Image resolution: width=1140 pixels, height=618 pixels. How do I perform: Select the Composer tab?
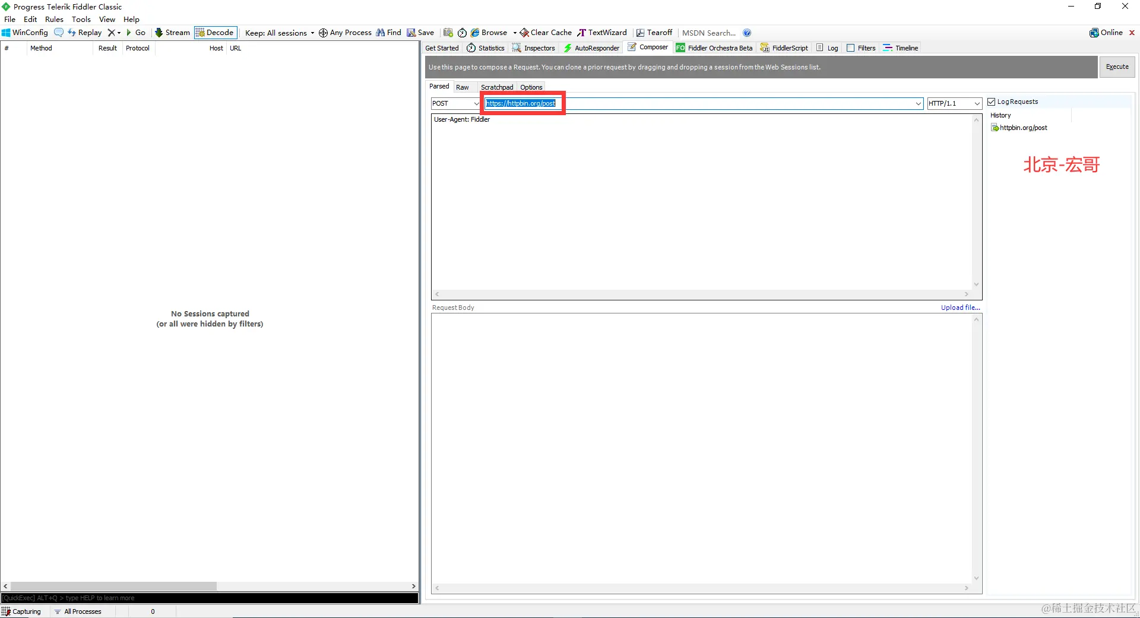pyautogui.click(x=648, y=47)
